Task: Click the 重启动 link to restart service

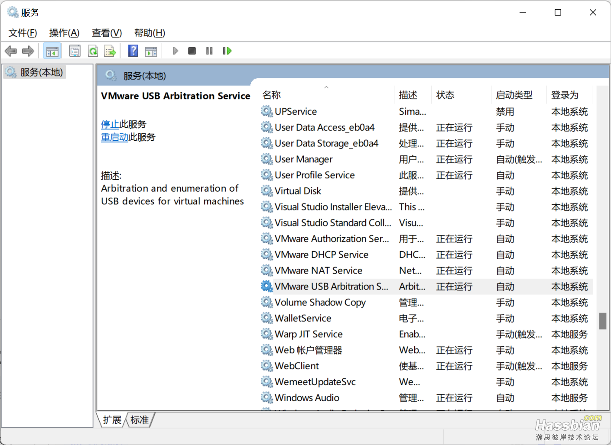Action: (114, 137)
